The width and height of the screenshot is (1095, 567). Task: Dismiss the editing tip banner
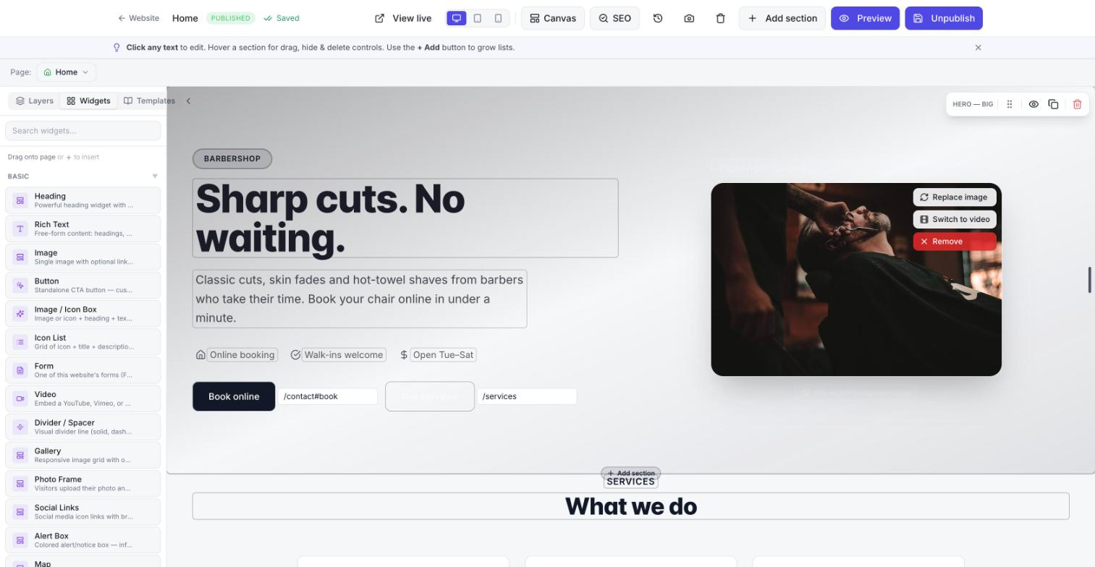tap(978, 48)
